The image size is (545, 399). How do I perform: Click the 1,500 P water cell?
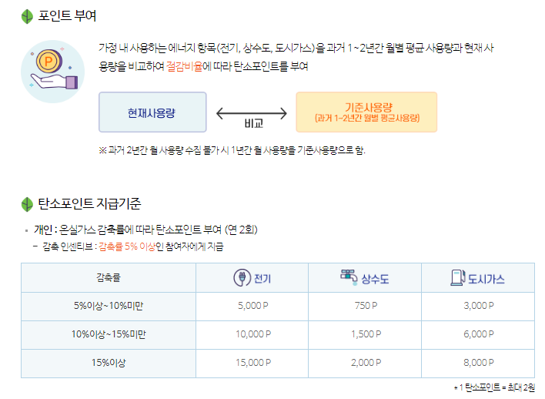[366, 334]
